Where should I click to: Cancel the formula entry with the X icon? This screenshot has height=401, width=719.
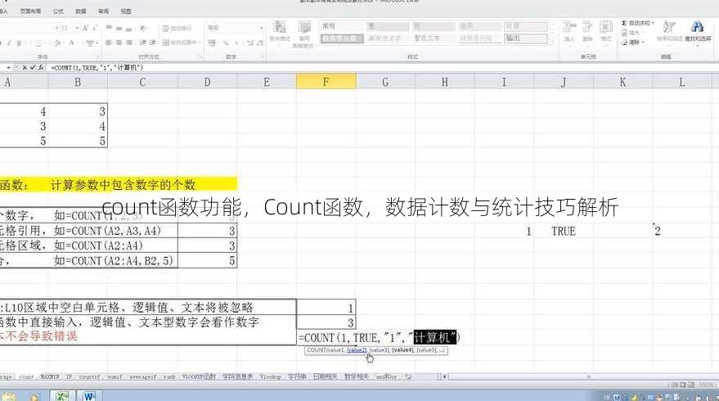[x=25, y=67]
